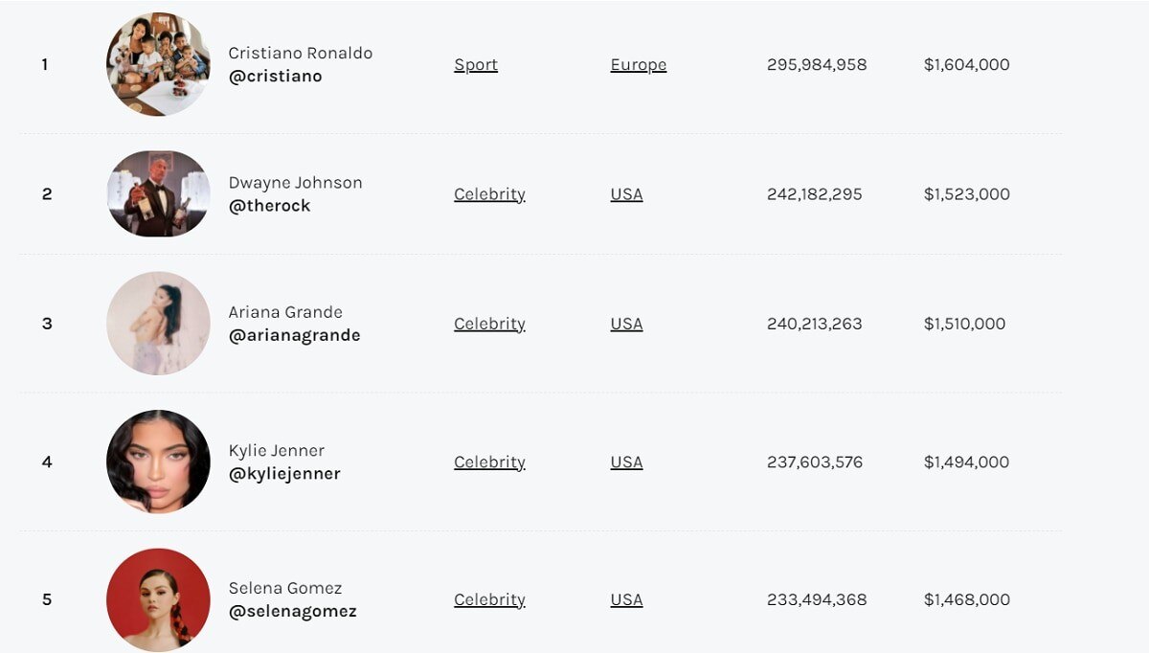This screenshot has width=1149, height=653.
Task: Click Celebrity link in Selena Gomez's row
Action: point(489,600)
